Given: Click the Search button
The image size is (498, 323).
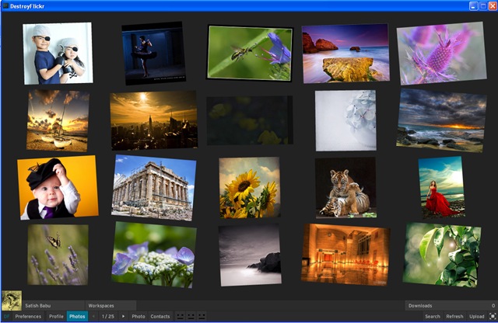Looking at the screenshot, I should 432,317.
